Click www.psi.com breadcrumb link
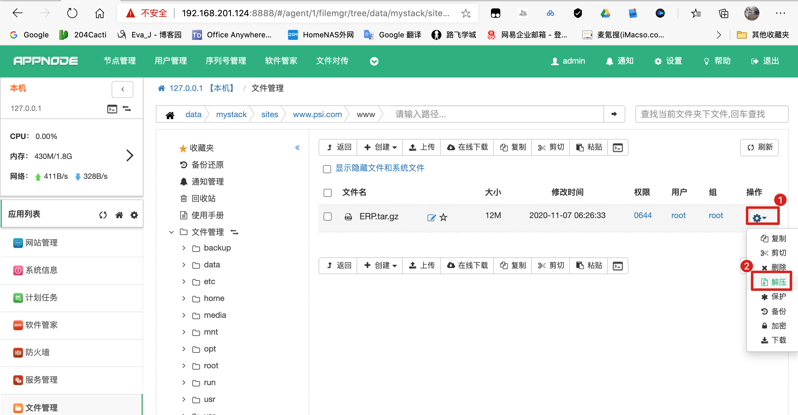The image size is (798, 415). [x=317, y=115]
